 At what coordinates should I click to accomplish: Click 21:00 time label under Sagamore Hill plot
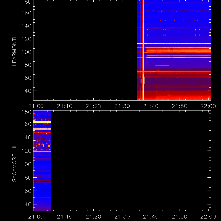click(x=36, y=217)
